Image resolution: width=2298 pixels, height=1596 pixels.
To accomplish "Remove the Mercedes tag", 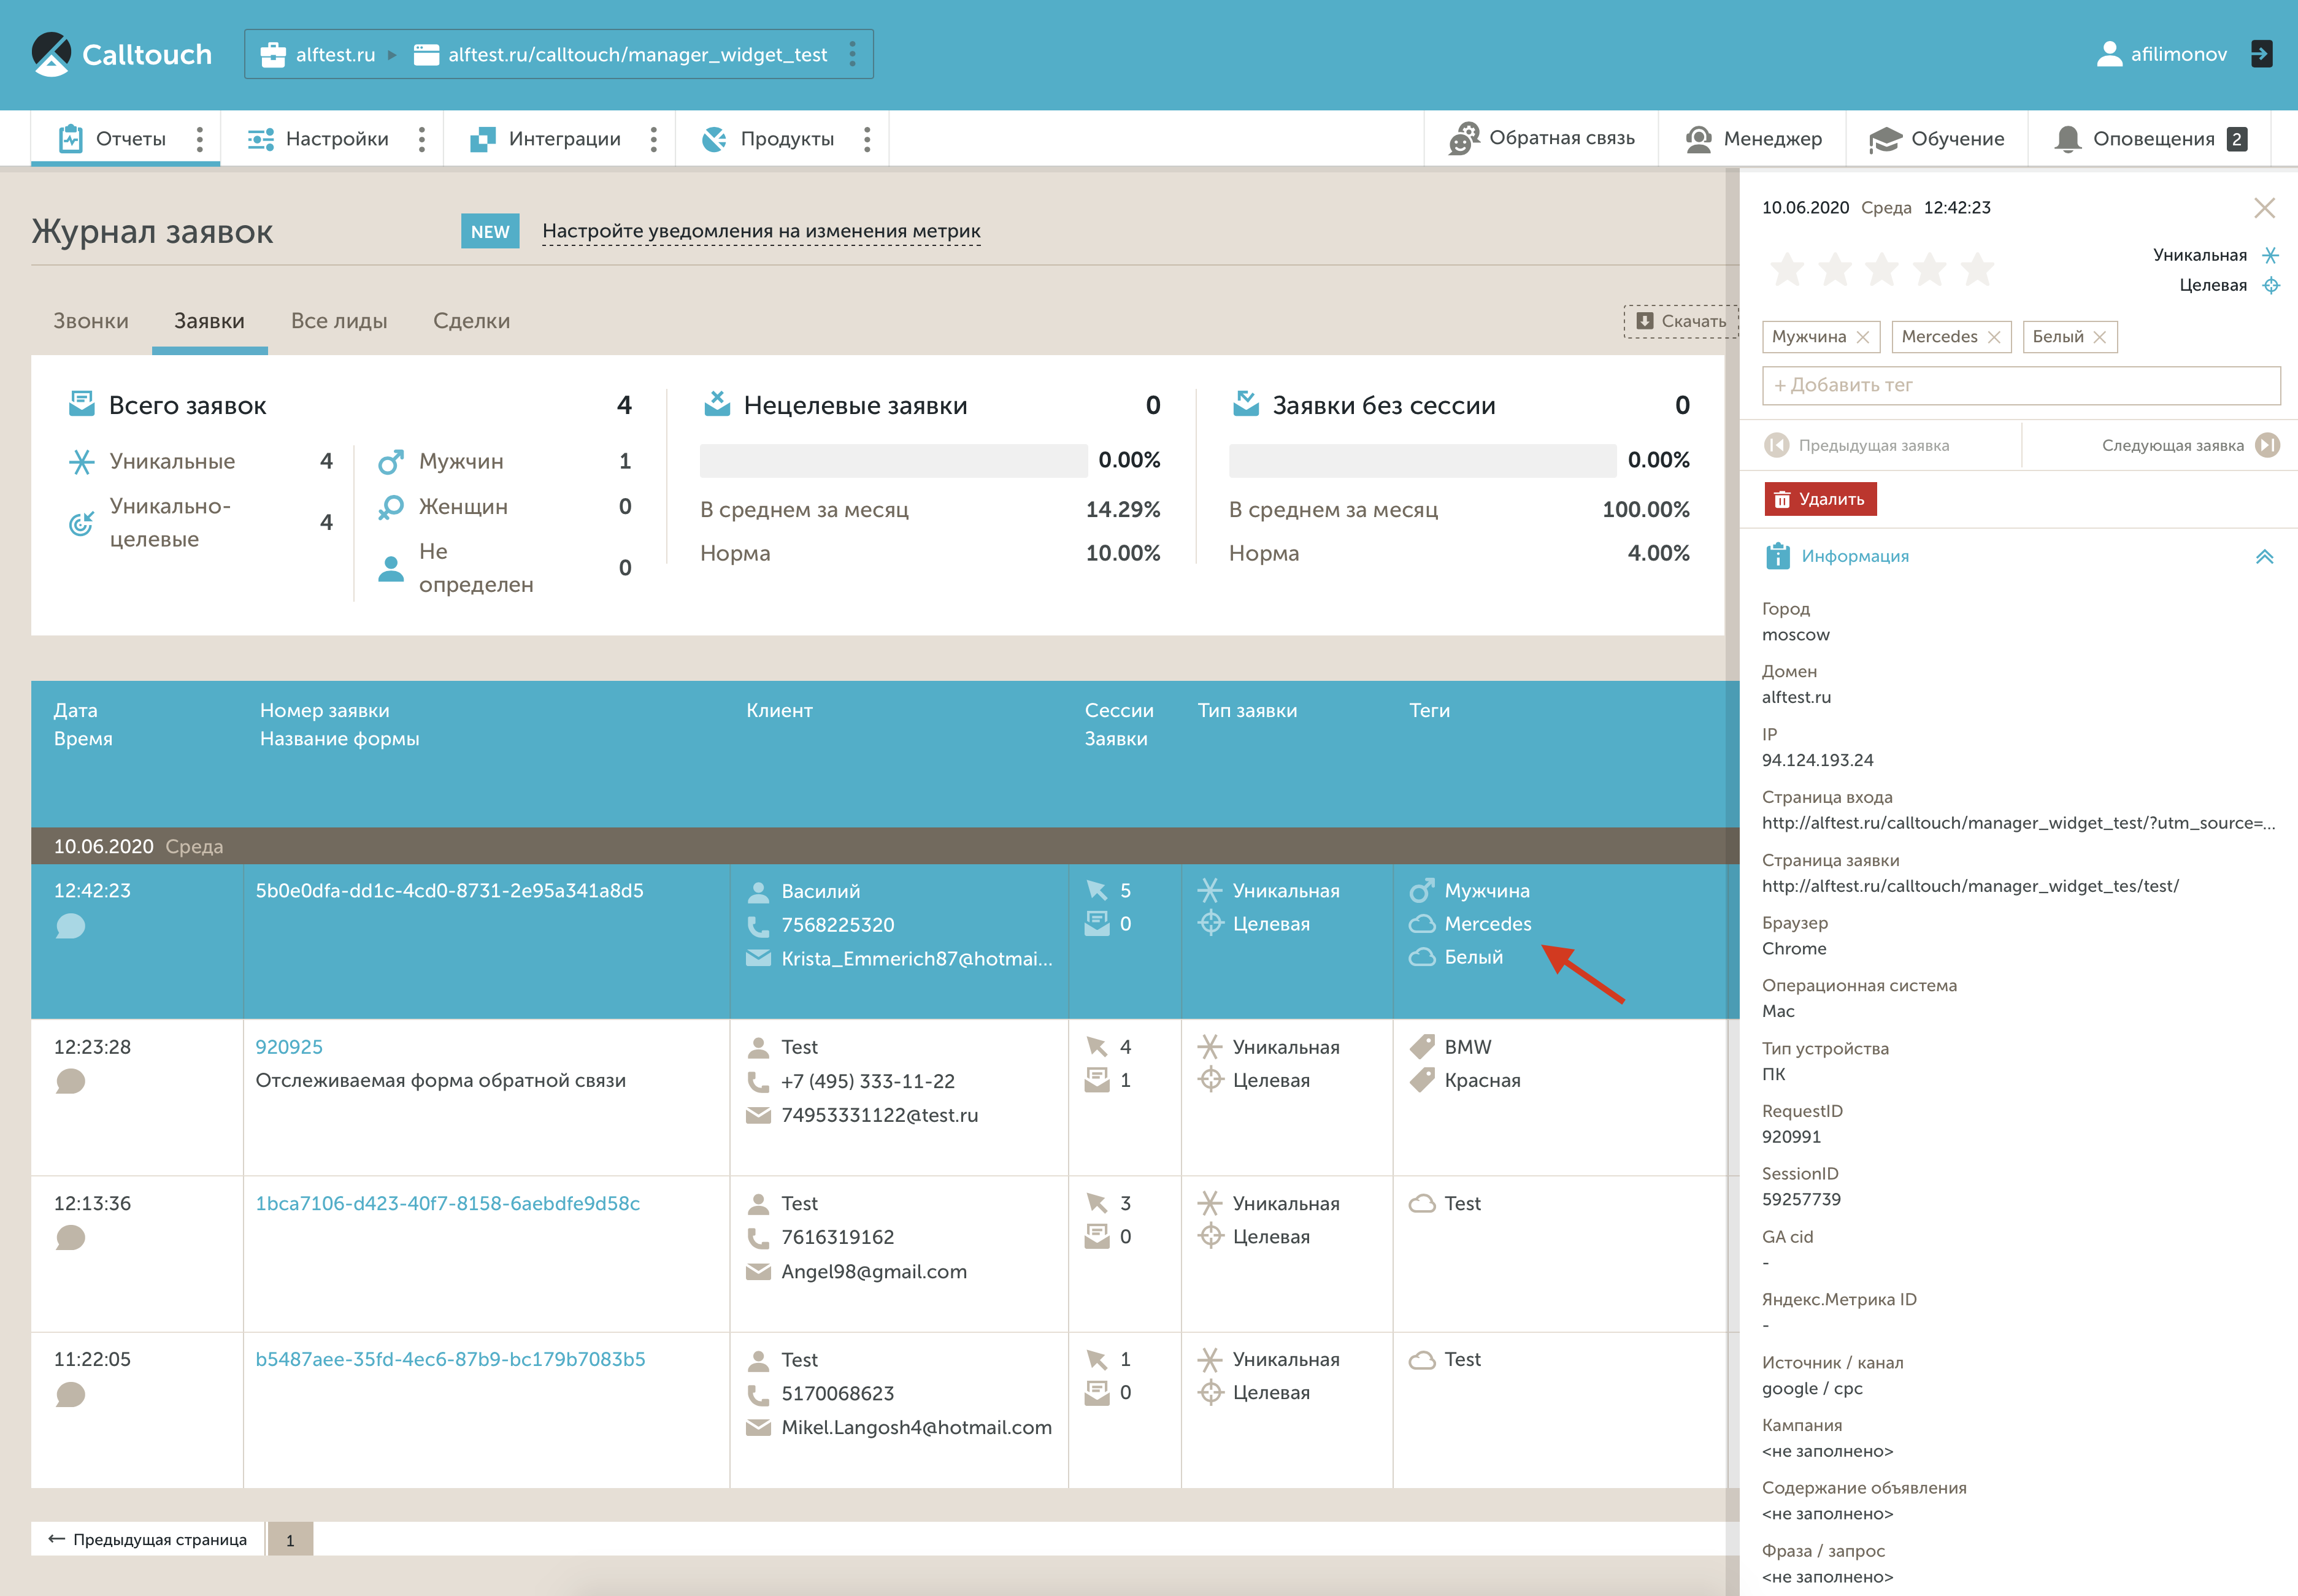I will (x=1993, y=337).
